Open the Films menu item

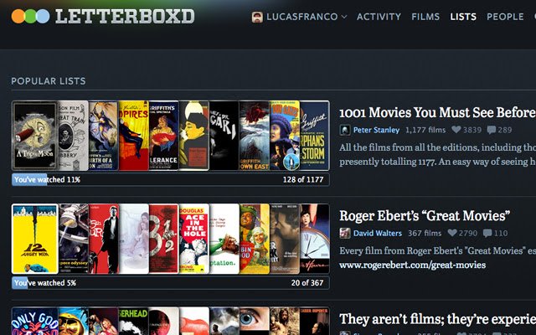point(425,17)
